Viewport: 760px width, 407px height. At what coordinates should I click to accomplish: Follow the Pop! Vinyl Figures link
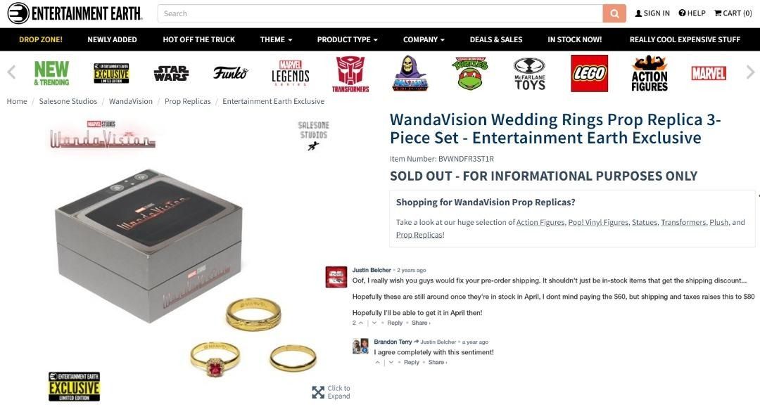pos(597,221)
